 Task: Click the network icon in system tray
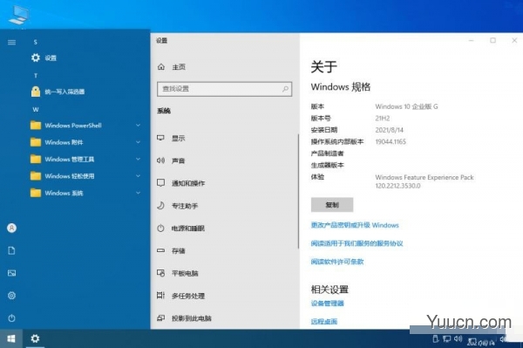(x=446, y=339)
